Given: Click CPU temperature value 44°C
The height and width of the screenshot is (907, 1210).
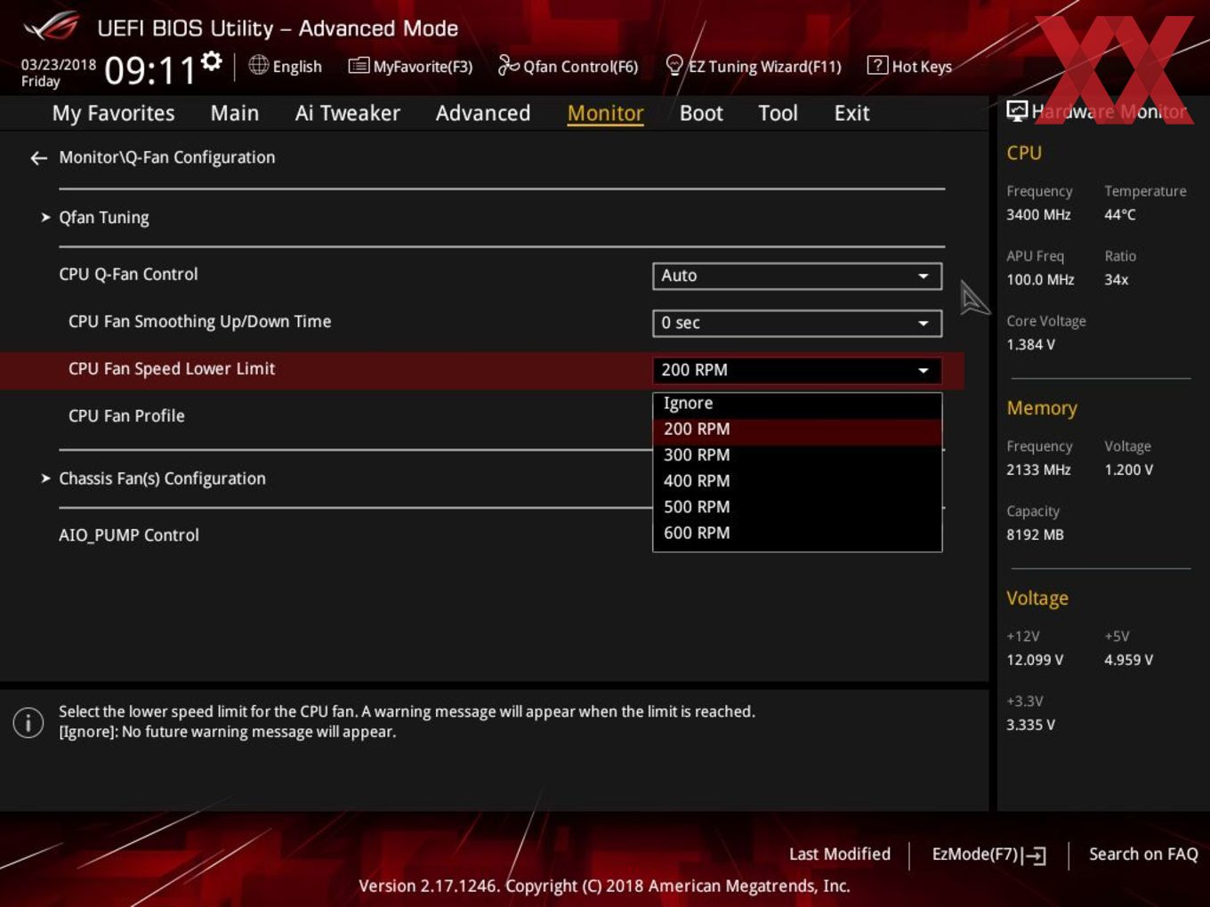Looking at the screenshot, I should click(1120, 215).
